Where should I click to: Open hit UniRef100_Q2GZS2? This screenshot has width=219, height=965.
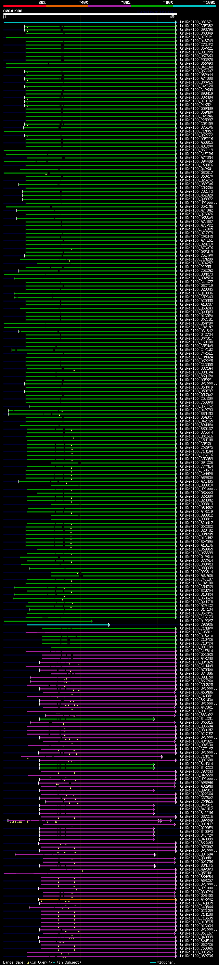click(196, 180)
